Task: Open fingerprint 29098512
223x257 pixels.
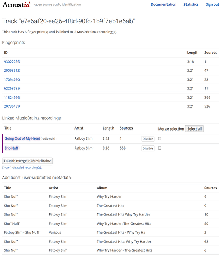Action: coord(12,70)
